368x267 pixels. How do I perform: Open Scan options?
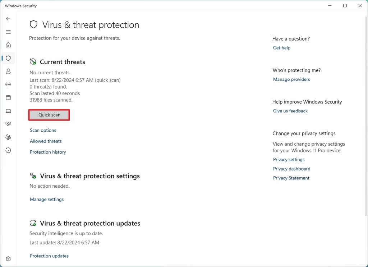pyautogui.click(x=43, y=130)
